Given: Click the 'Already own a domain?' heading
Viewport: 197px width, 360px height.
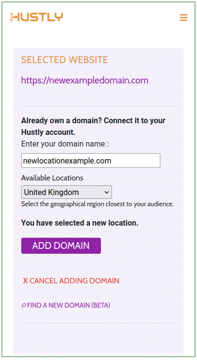Looking at the screenshot, I should click(93, 126).
